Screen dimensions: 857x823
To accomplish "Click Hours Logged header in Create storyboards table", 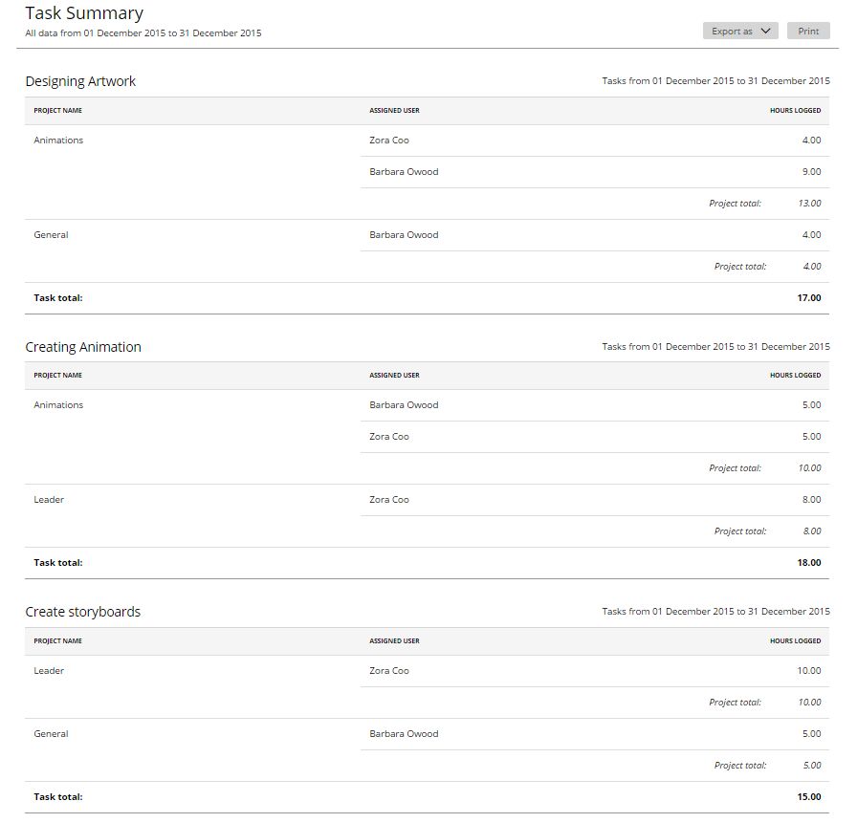I will (795, 640).
